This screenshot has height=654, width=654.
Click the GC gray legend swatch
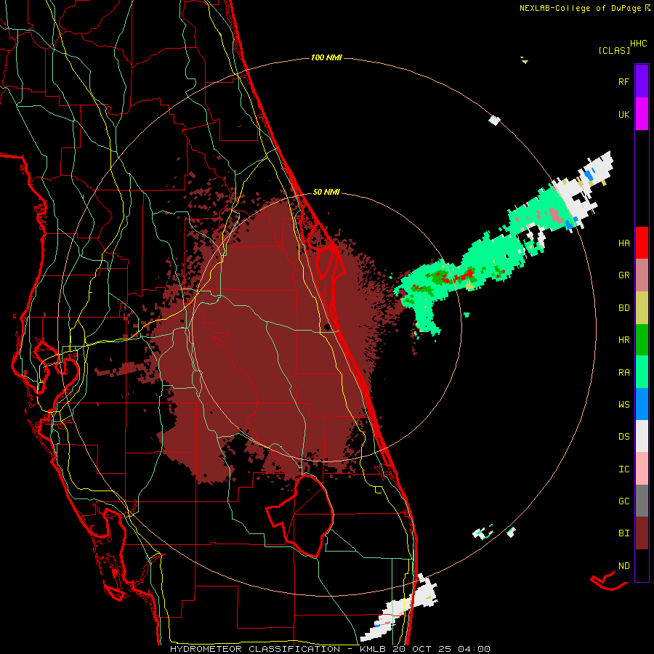(642, 501)
